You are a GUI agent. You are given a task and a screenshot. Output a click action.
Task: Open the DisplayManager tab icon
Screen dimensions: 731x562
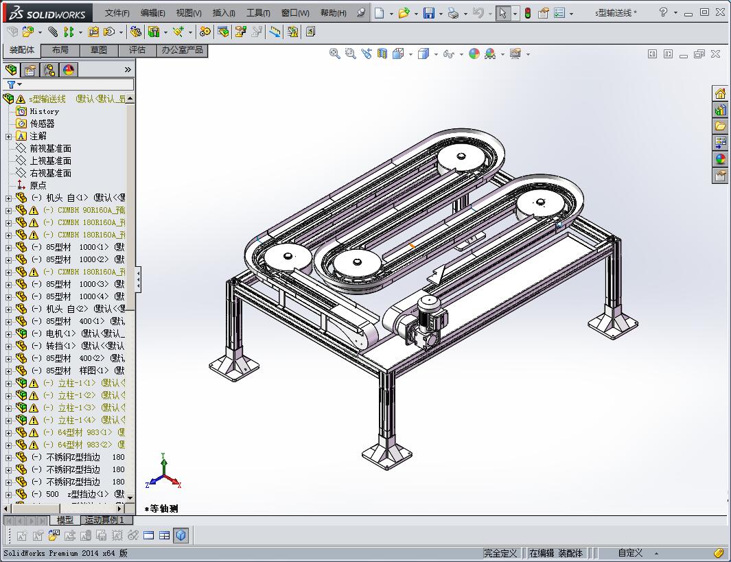pyautogui.click(x=69, y=70)
